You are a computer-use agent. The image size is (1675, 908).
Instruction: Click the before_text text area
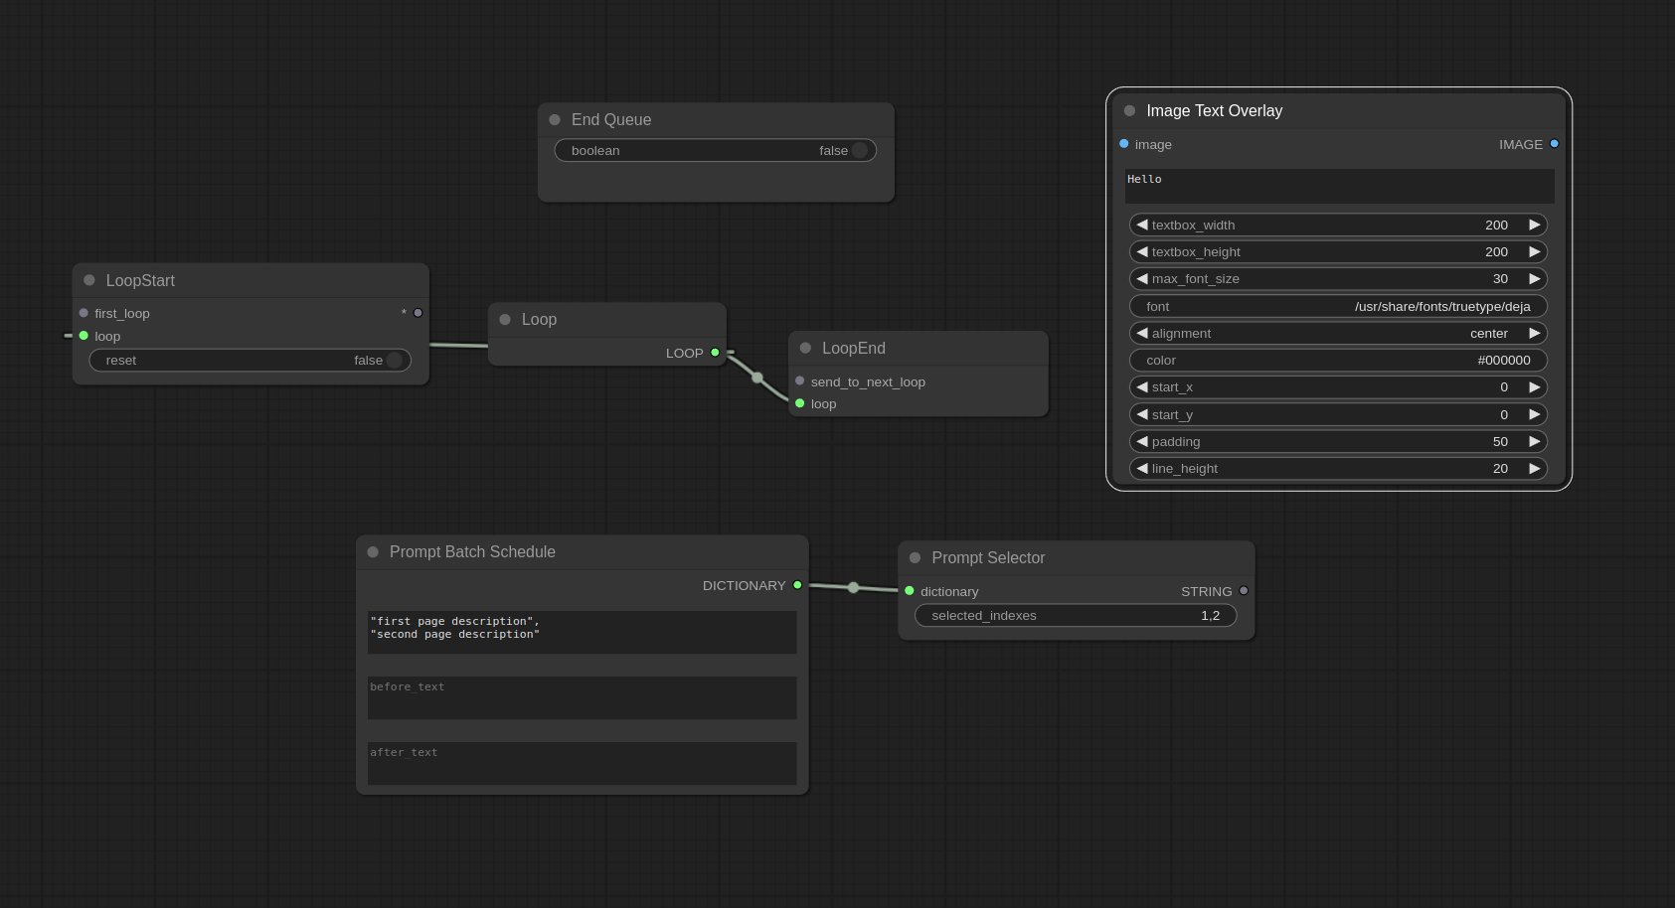tap(582, 697)
